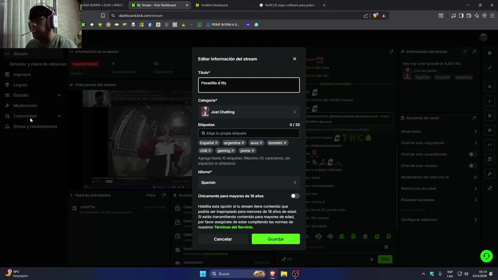Switch to the BAD BUNNY x DUKI tab
This screenshot has height=280, width=498.
tap(103, 5)
